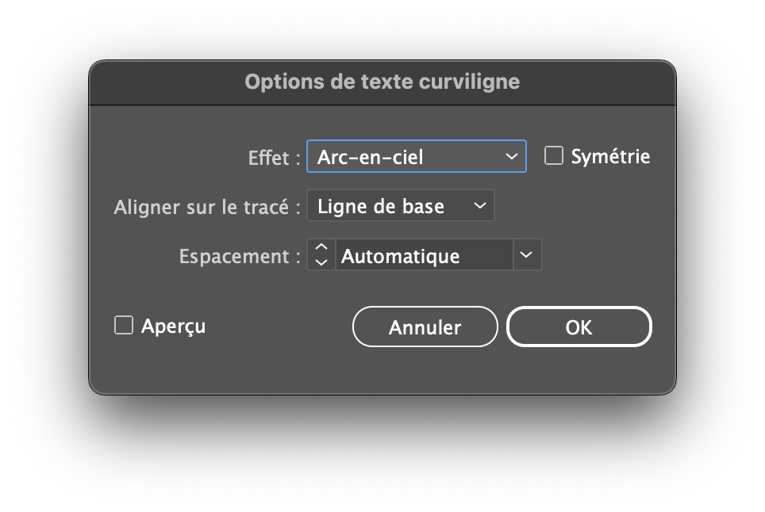Toggle the Aperçu preview checkbox
Screen dimensions: 765x512
[x=124, y=325]
